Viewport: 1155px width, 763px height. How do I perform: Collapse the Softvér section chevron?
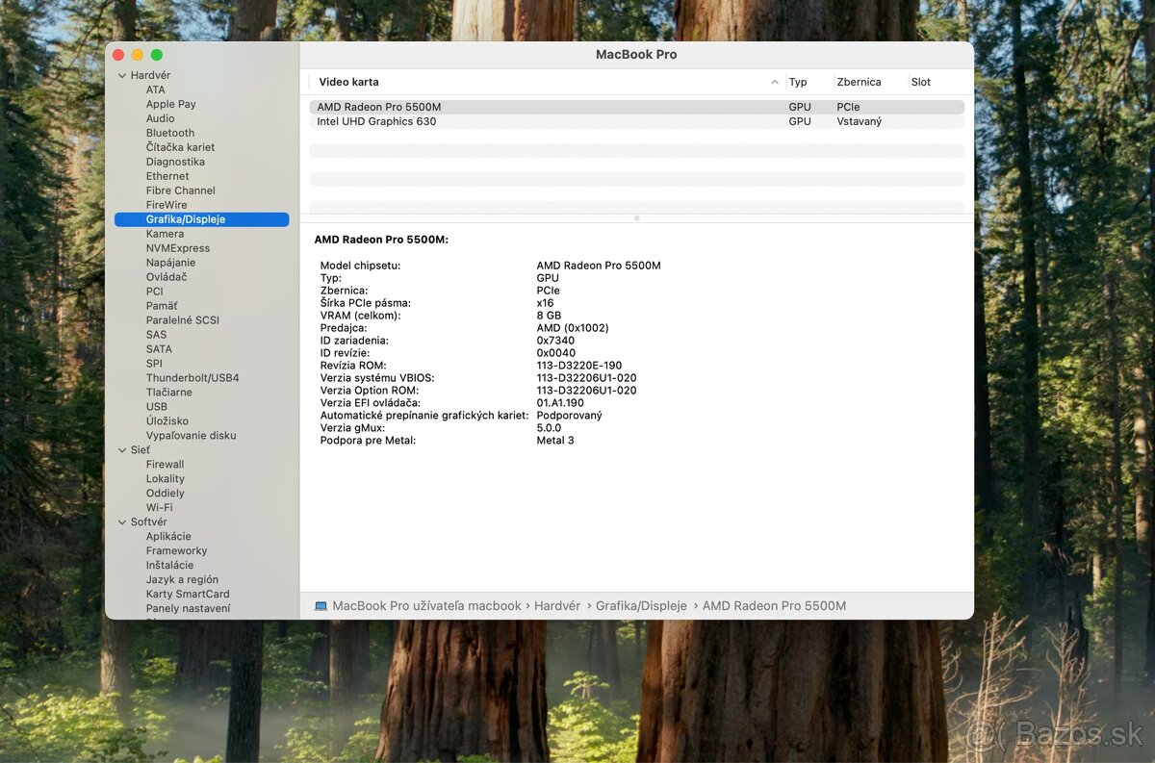click(x=121, y=522)
